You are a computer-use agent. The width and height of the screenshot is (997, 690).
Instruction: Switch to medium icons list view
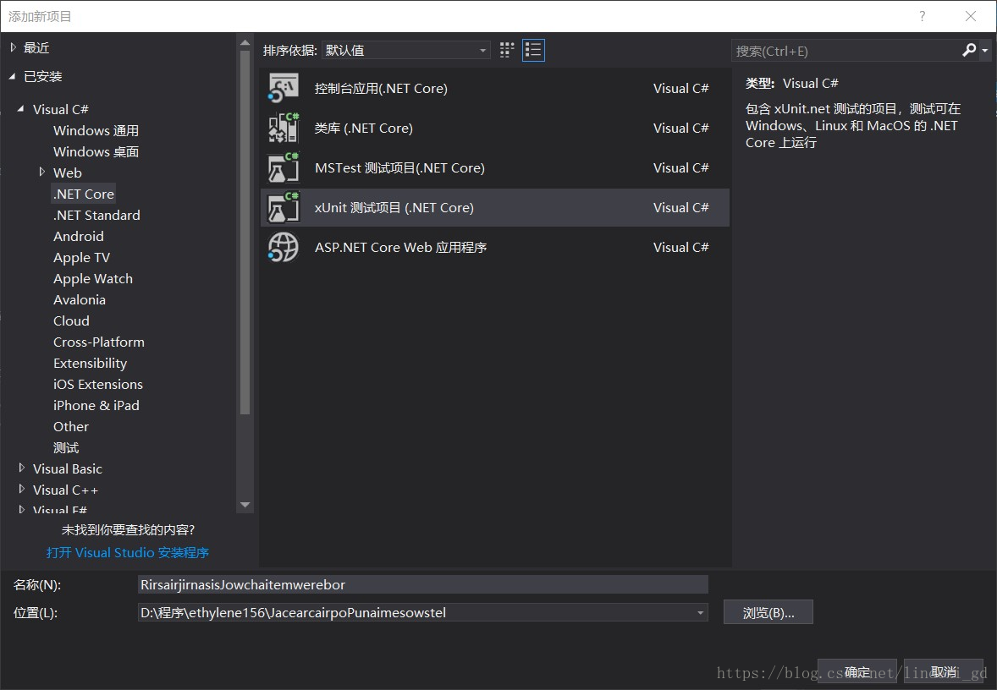(533, 50)
